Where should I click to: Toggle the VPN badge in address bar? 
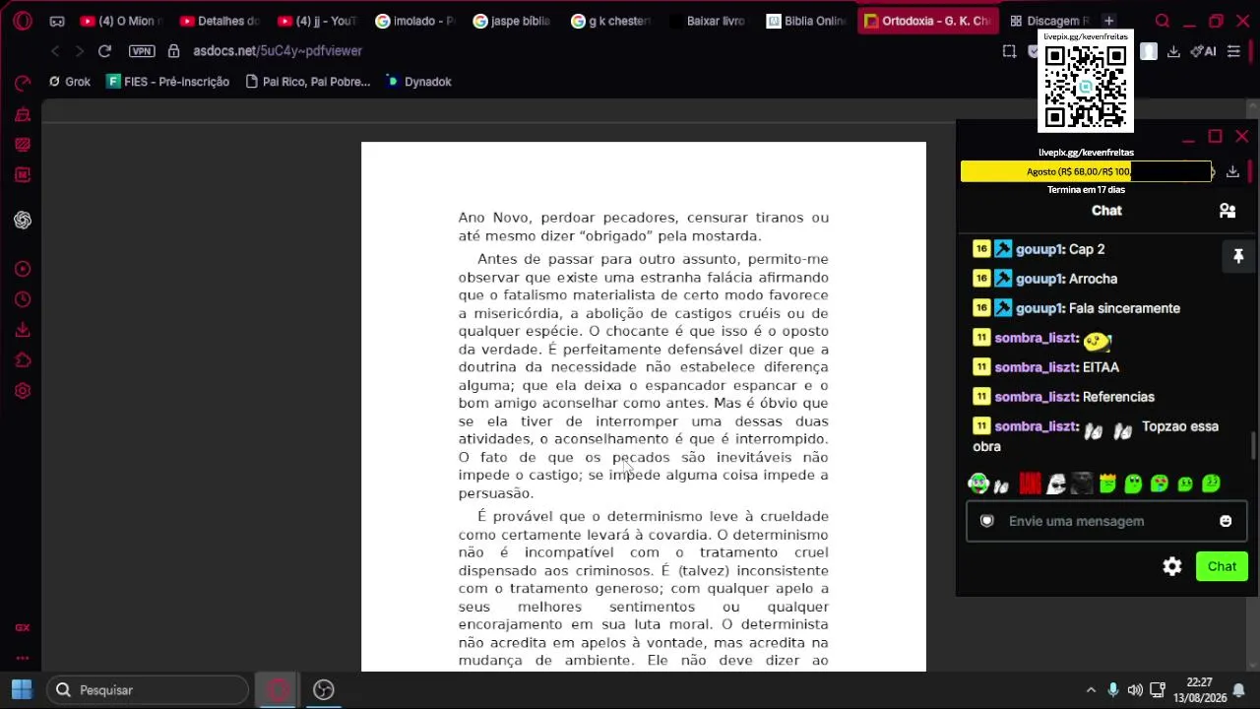tap(142, 51)
